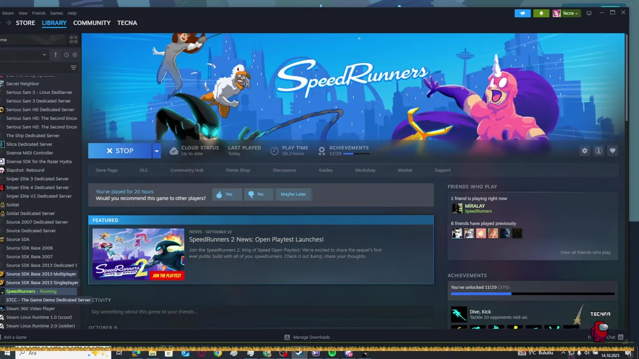Click the Windows taskbar search box

click(x=62, y=354)
